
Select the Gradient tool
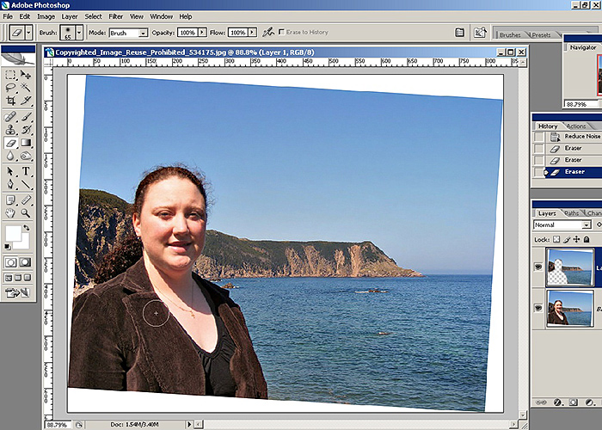(26, 143)
